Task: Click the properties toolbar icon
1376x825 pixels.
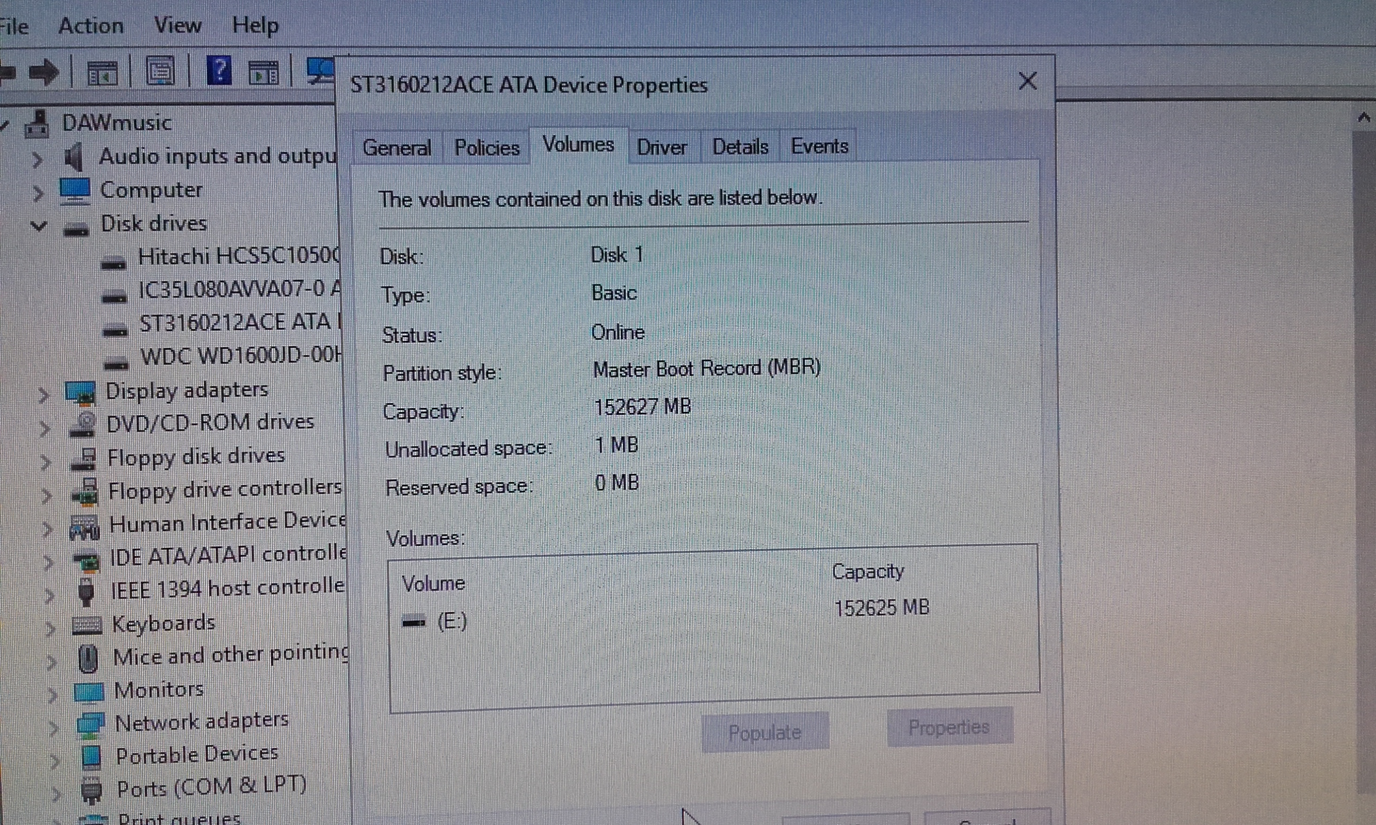Action: [x=160, y=71]
